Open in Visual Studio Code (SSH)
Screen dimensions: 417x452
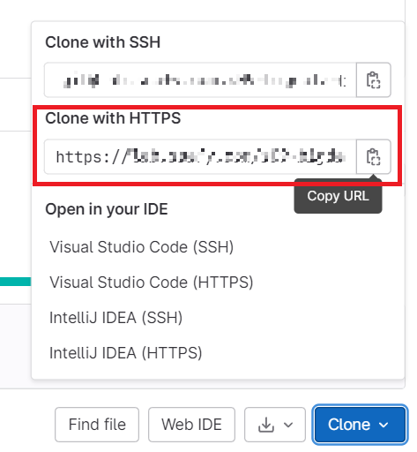pos(141,247)
